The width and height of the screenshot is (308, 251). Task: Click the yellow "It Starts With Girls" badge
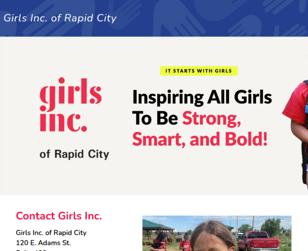click(x=199, y=71)
